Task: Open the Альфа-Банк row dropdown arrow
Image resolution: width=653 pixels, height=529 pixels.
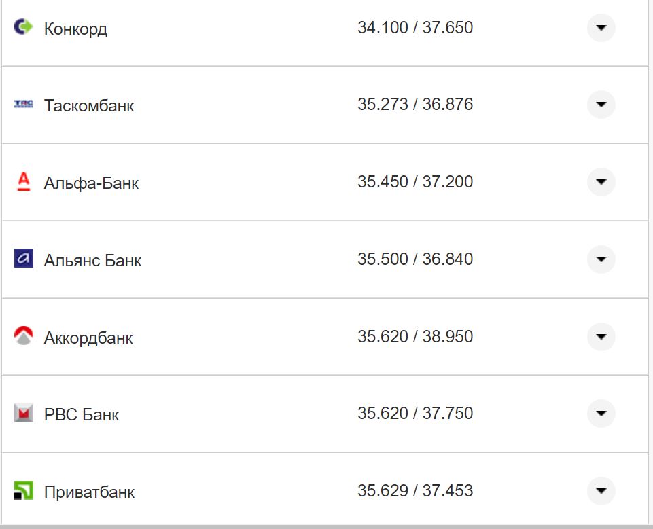Action: point(601,182)
